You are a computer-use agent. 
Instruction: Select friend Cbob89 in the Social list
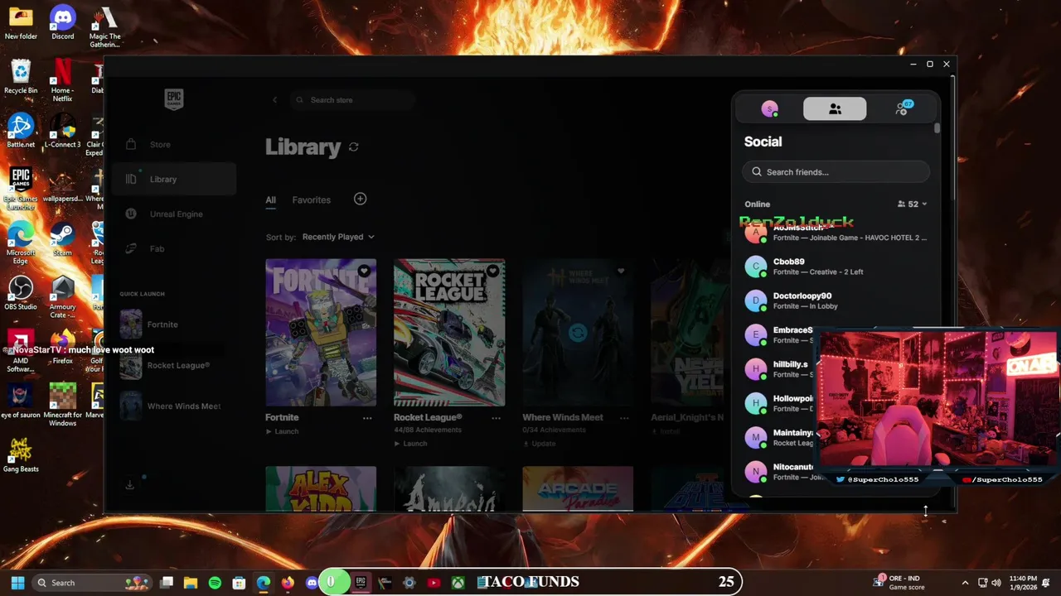(836, 267)
